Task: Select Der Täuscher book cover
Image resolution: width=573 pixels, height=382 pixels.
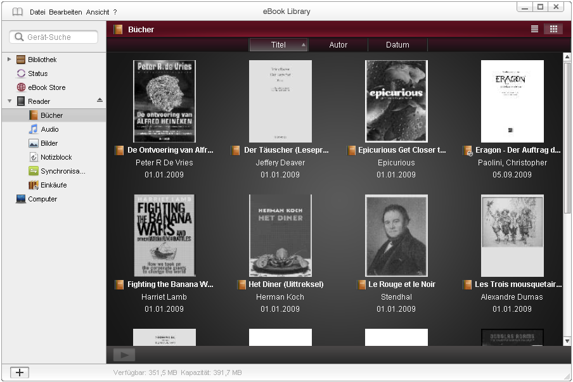Action: 280,101
